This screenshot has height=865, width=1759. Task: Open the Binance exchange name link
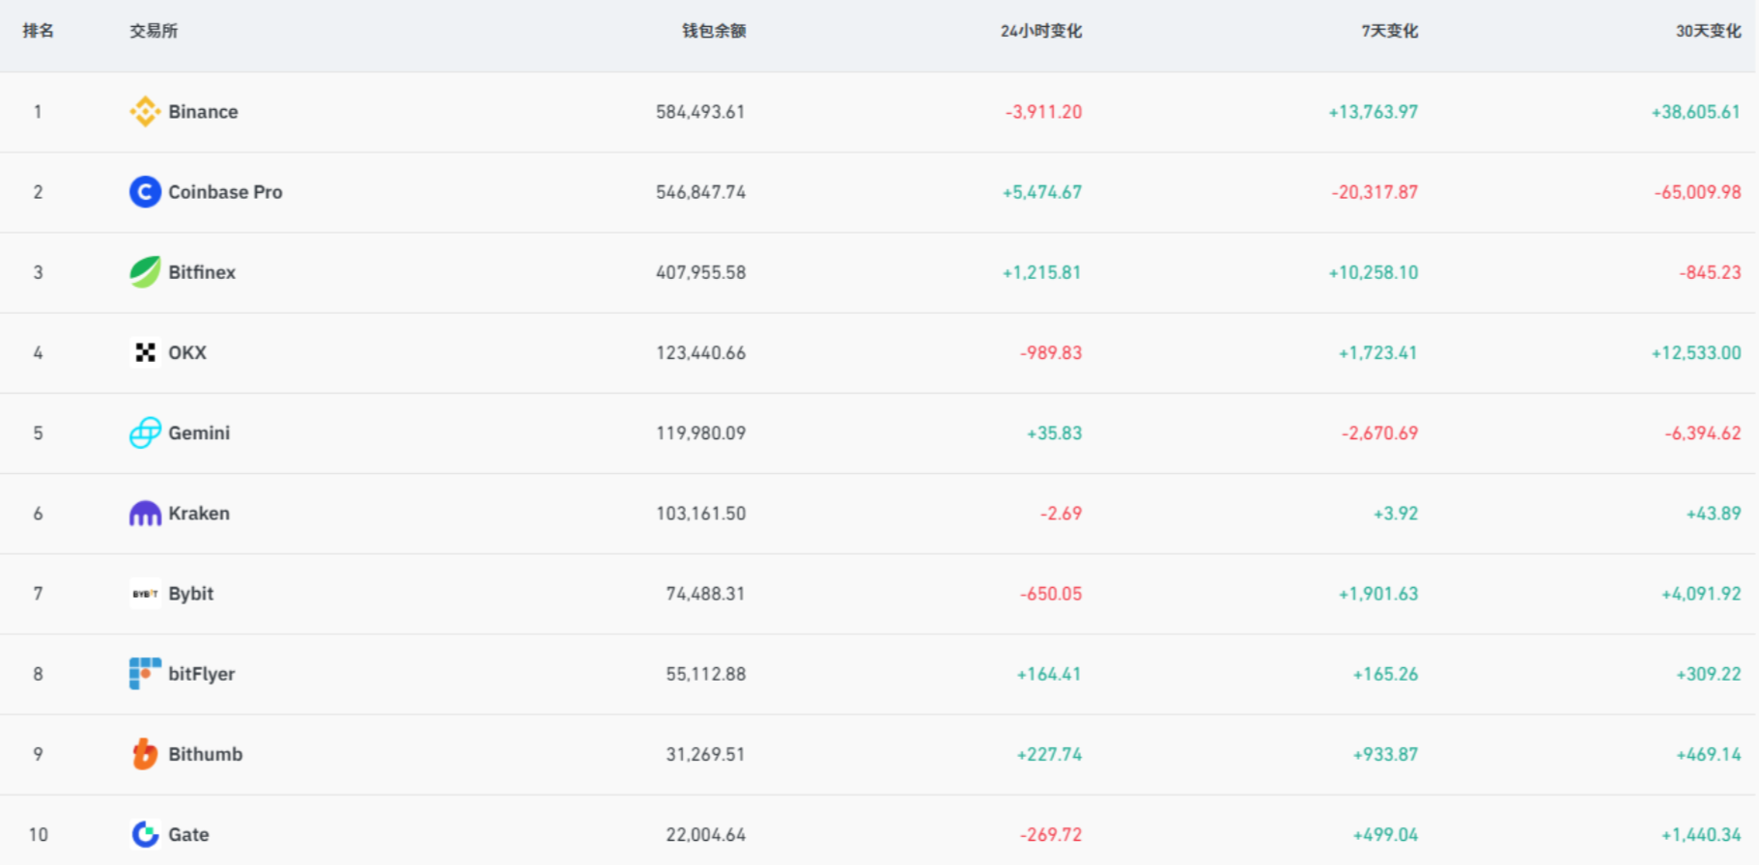203,112
